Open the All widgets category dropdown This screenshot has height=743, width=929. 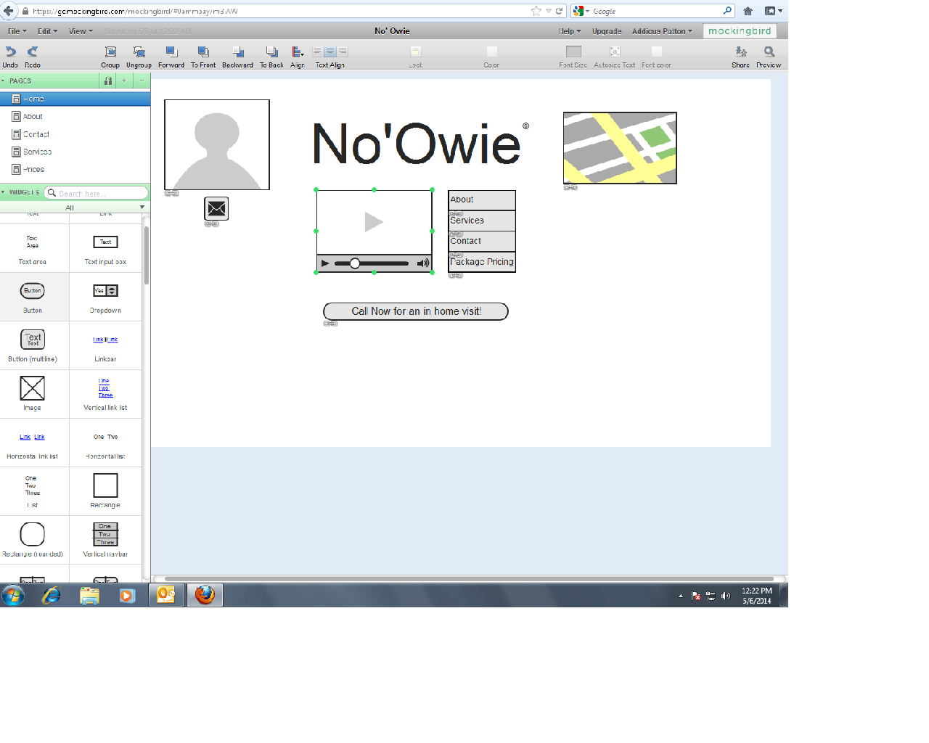[x=75, y=208]
